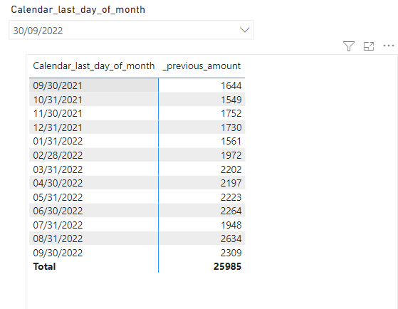Click the amount value 1752
This screenshot has width=398, height=309.
tap(231, 113)
